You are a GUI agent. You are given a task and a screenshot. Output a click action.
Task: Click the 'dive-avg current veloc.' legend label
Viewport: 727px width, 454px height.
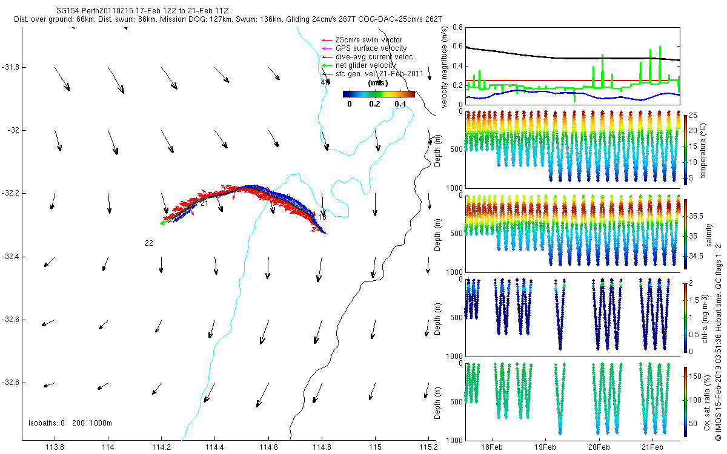[x=374, y=57]
